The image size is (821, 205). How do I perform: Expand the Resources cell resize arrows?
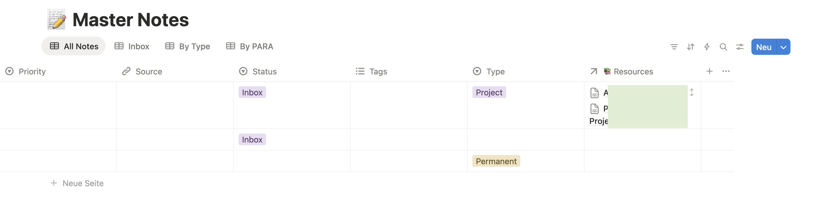click(x=692, y=92)
